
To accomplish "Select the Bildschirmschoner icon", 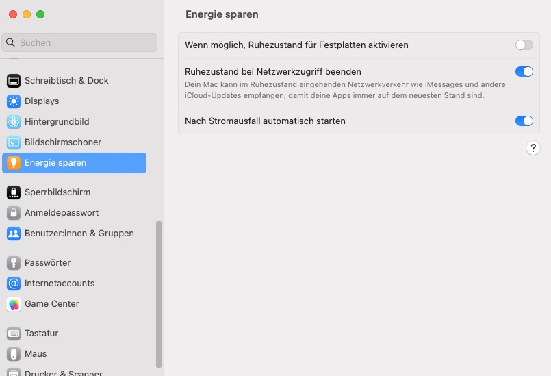I will (x=14, y=142).
